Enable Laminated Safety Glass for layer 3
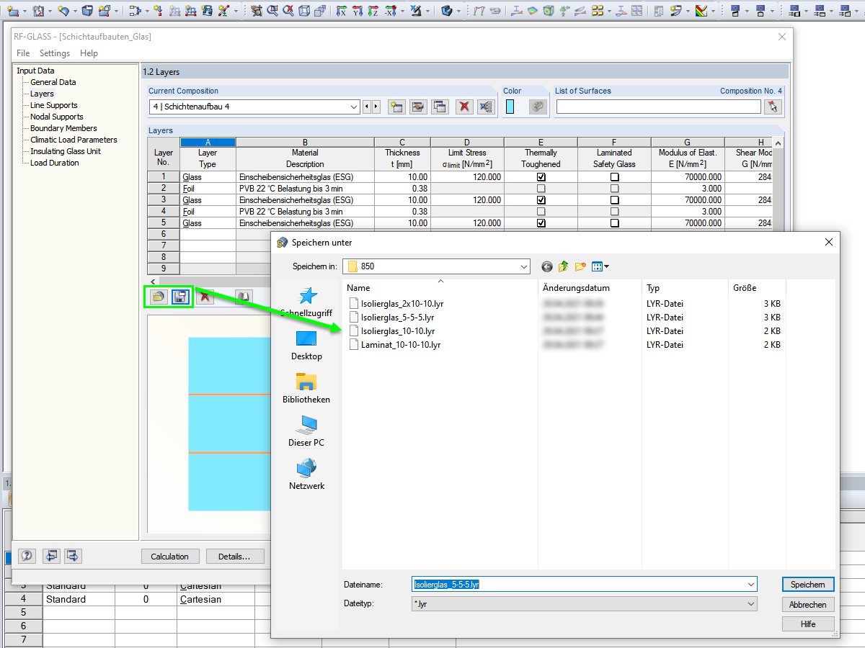The width and height of the screenshot is (865, 648). [614, 199]
